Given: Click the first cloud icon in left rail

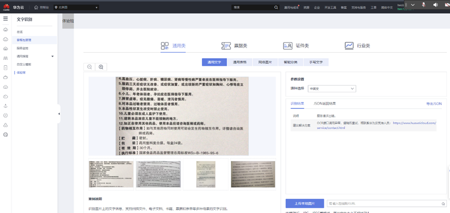Looking at the screenshot, I should [5, 30].
